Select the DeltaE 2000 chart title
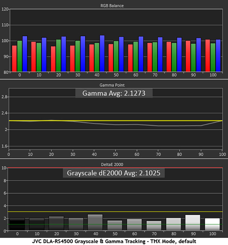This screenshot has width=228, height=245. click(x=114, y=164)
